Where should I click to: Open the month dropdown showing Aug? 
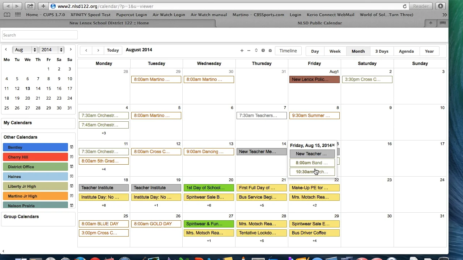click(x=24, y=50)
